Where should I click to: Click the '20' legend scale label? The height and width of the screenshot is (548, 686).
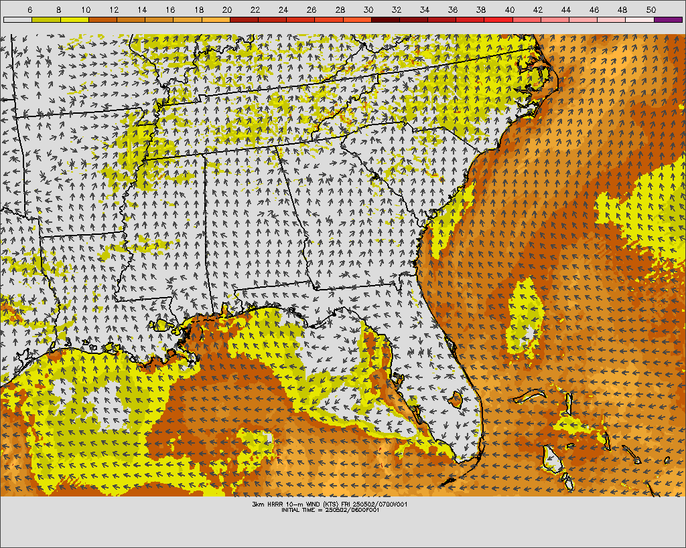(x=226, y=9)
